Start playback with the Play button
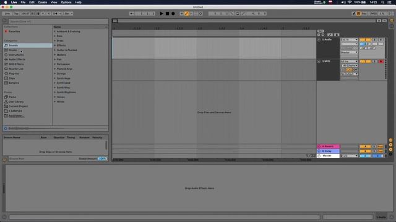This screenshot has height=222, width=396. (161, 14)
